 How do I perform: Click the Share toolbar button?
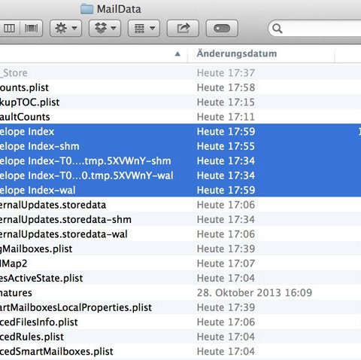(183, 29)
